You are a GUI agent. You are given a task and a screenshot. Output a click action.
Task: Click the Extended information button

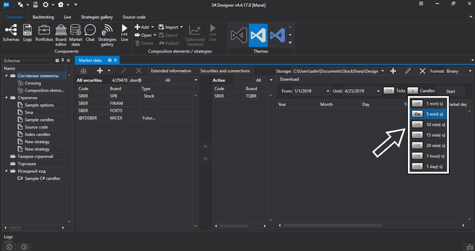click(171, 71)
